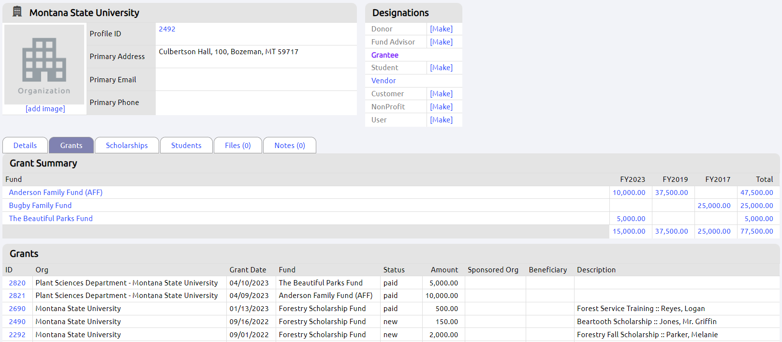The height and width of the screenshot is (342, 782).
Task: Click description Forestry Fall Scholarship :: Parker, Melanie
Action: (647, 335)
